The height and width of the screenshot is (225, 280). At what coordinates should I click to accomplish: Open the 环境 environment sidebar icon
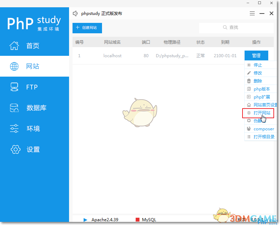point(14,129)
